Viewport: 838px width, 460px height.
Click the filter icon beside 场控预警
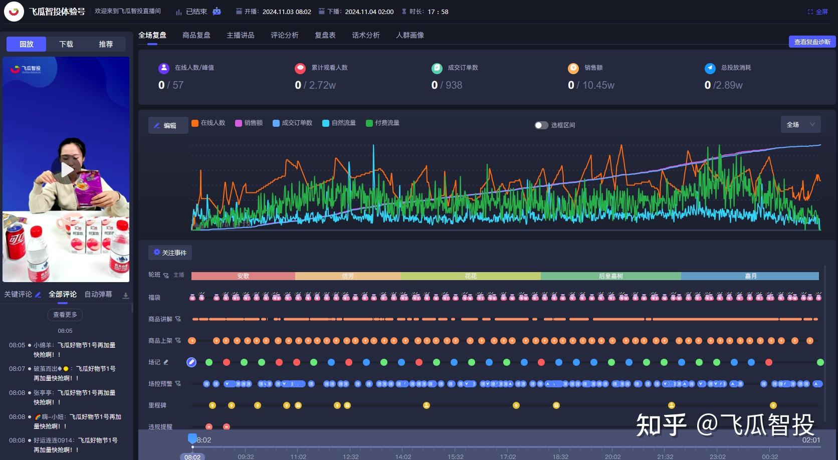[x=178, y=384]
